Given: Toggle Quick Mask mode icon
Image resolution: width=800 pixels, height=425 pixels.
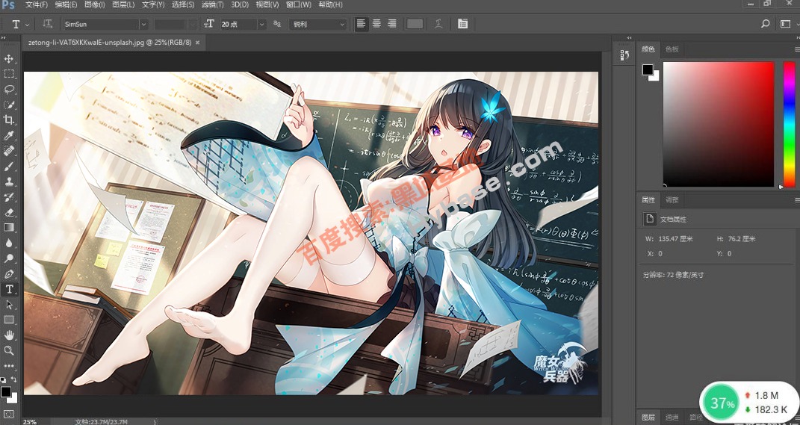Looking at the screenshot, I should pos(9,415).
